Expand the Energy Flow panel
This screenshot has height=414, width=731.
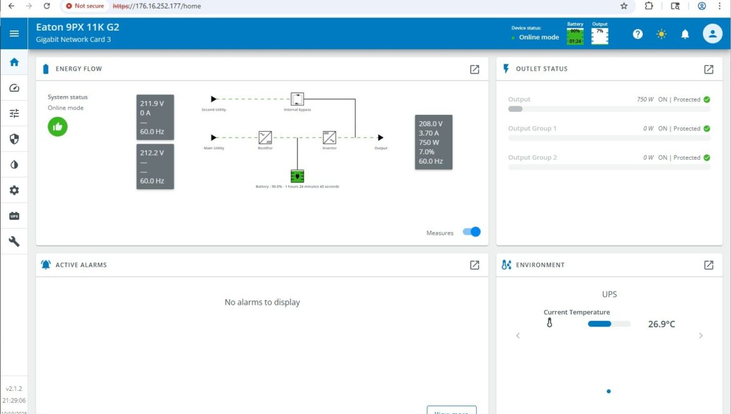pos(474,69)
